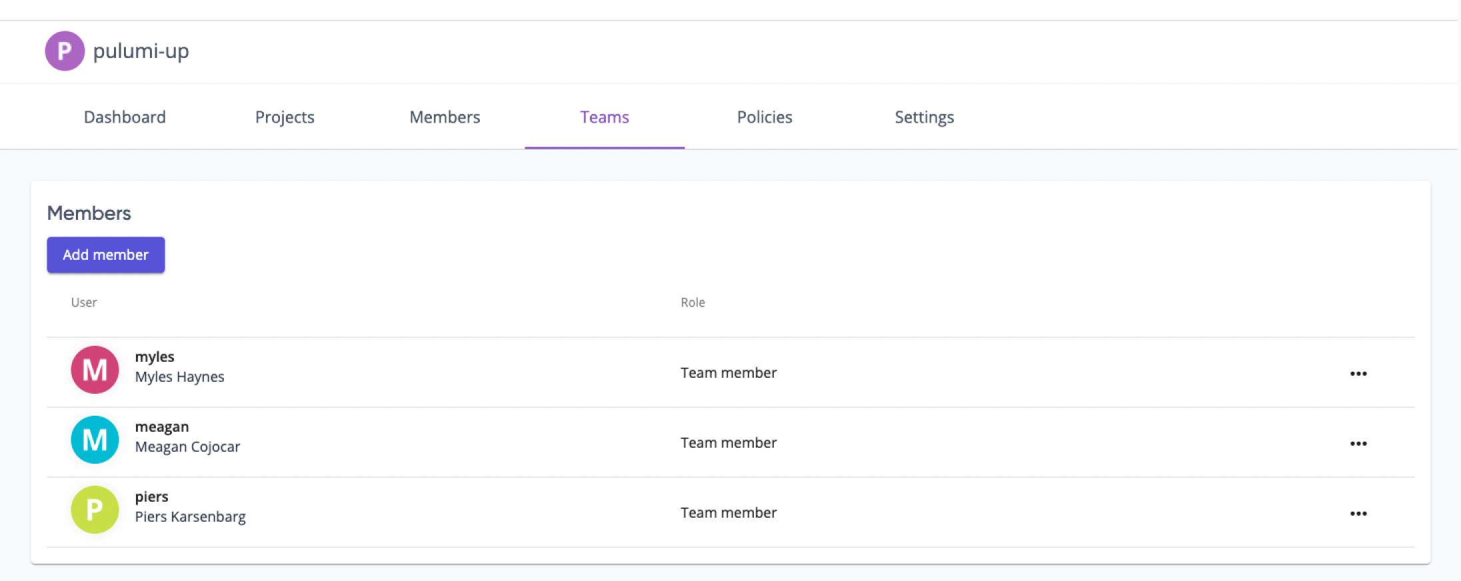The height and width of the screenshot is (581, 1461).
Task: Open the Policies tab
Action: (764, 117)
